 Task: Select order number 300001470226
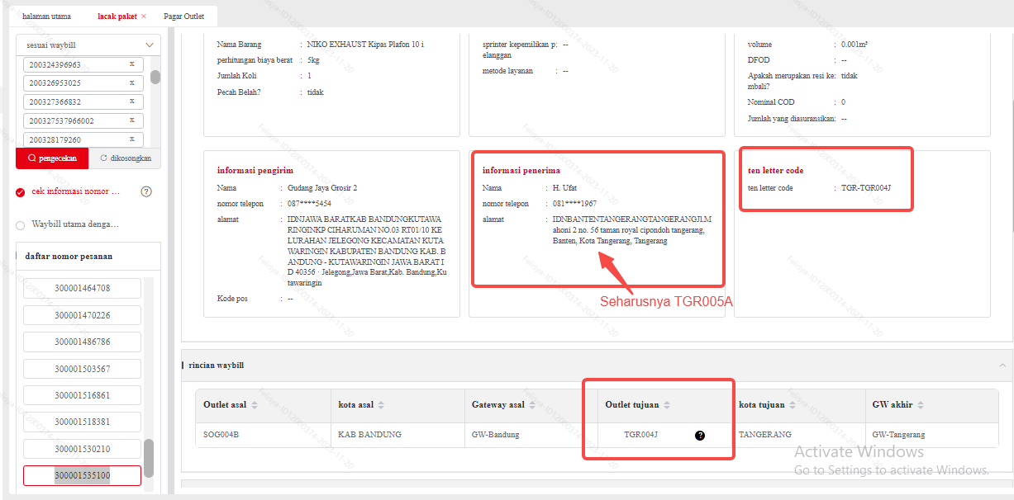click(x=82, y=315)
